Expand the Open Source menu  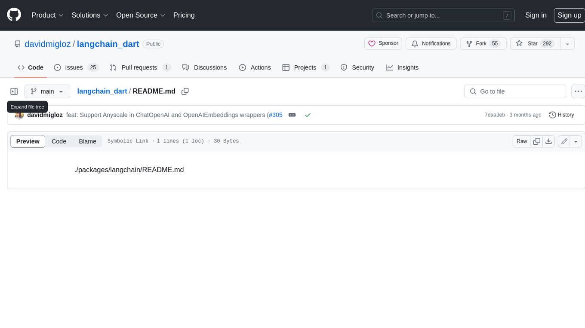tap(141, 15)
